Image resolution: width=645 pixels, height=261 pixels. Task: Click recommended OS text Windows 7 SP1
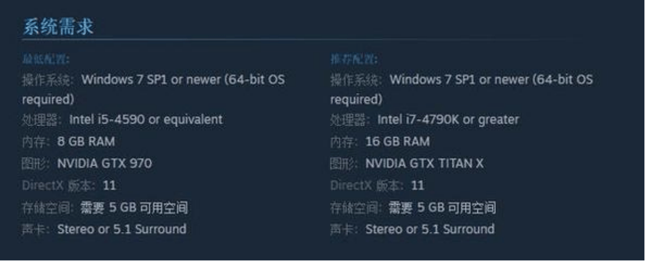[x=433, y=80]
